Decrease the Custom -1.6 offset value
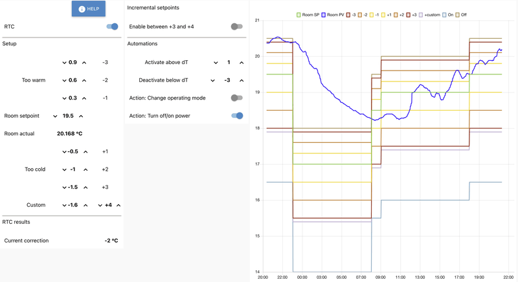This screenshot has height=282, width=518. 65,205
